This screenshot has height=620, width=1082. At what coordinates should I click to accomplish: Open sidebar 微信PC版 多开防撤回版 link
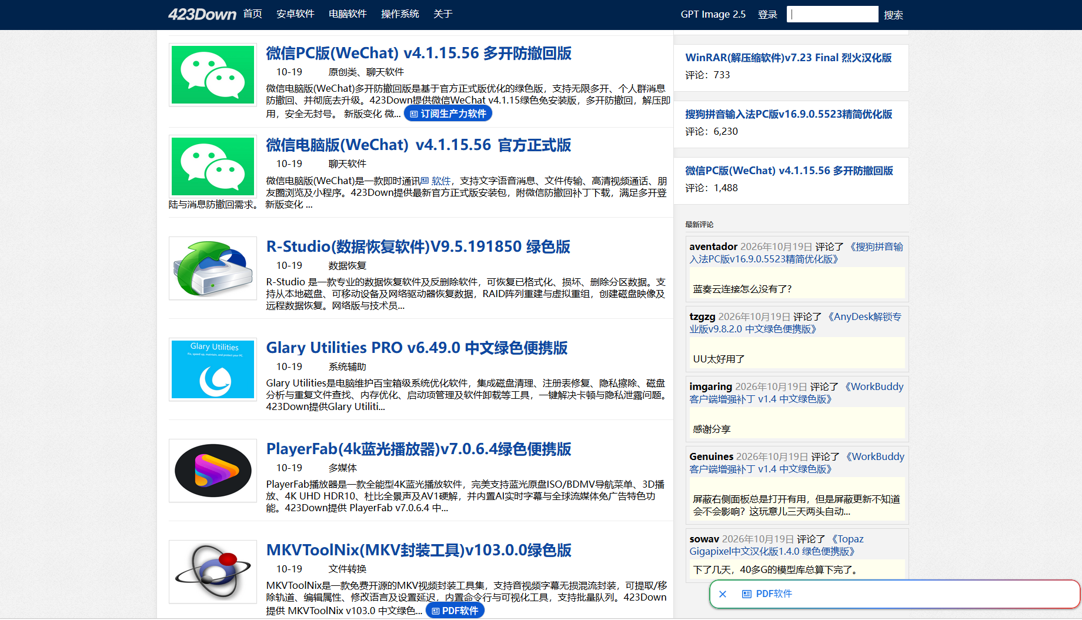(789, 171)
